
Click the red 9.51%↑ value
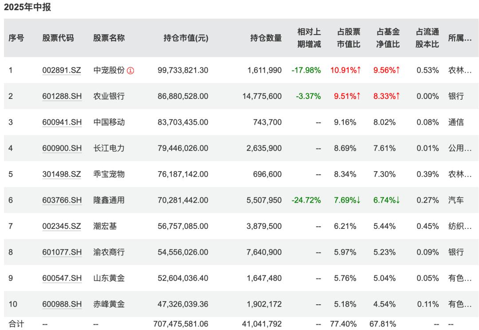click(347, 96)
